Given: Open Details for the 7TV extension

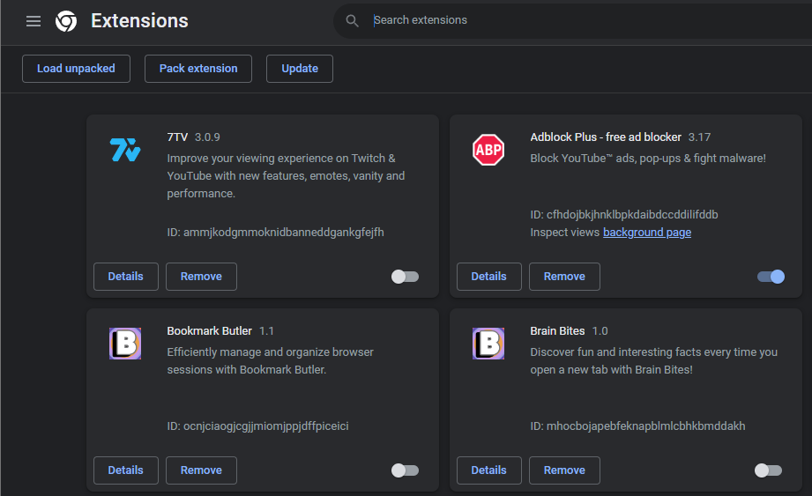Looking at the screenshot, I should [126, 277].
